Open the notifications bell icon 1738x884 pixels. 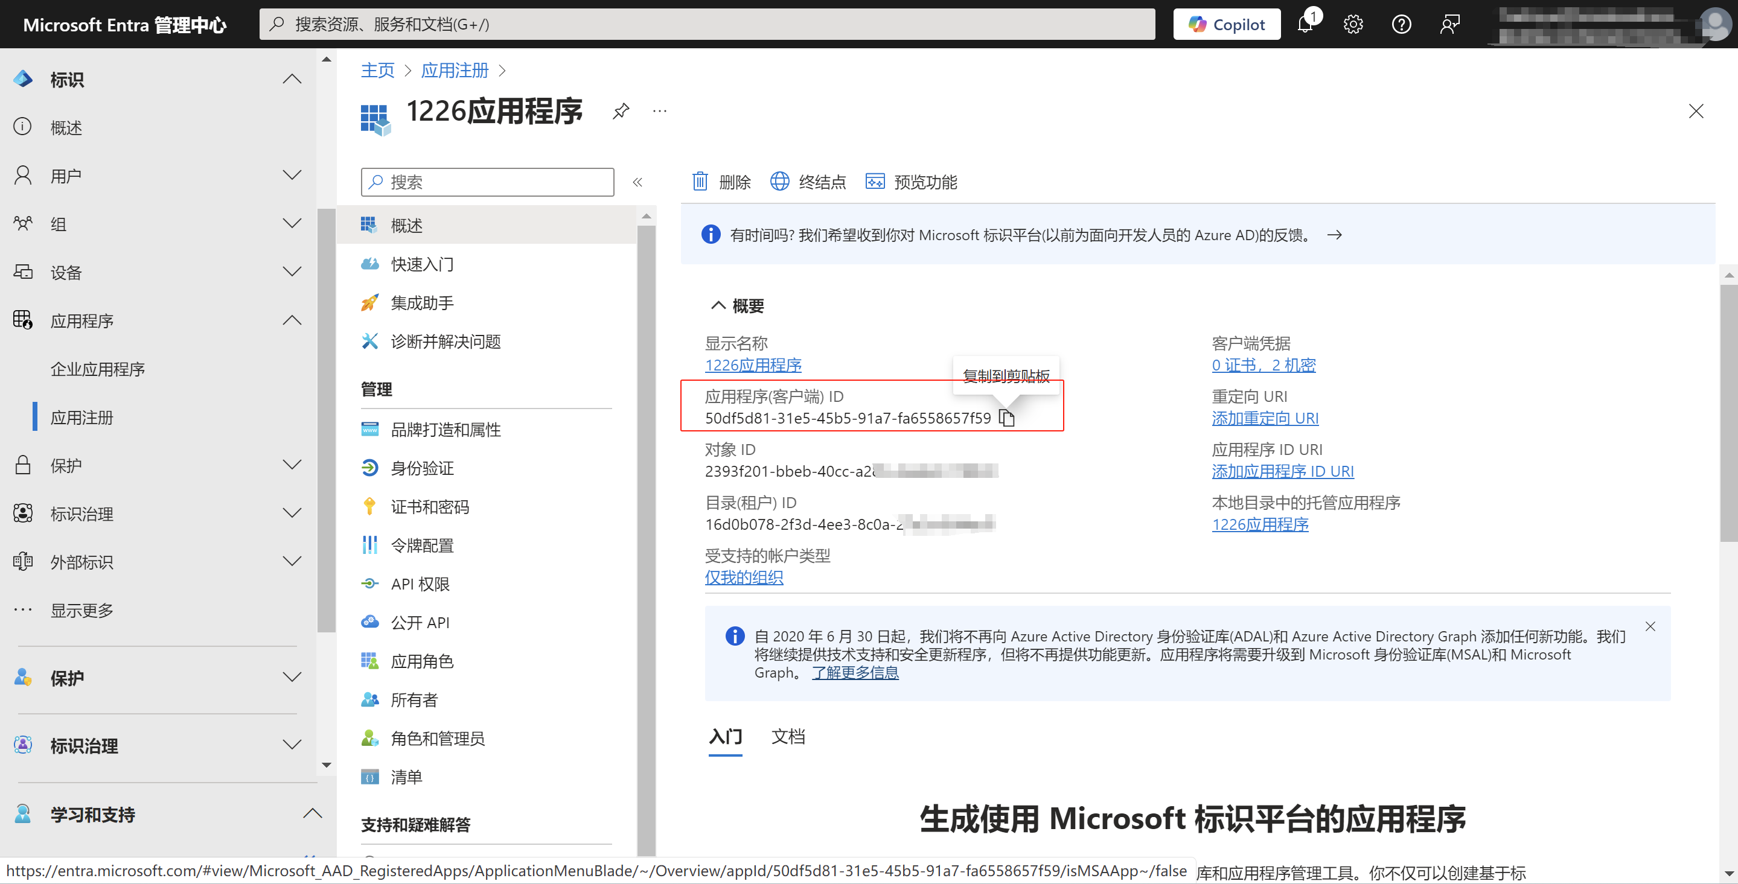click(x=1306, y=24)
